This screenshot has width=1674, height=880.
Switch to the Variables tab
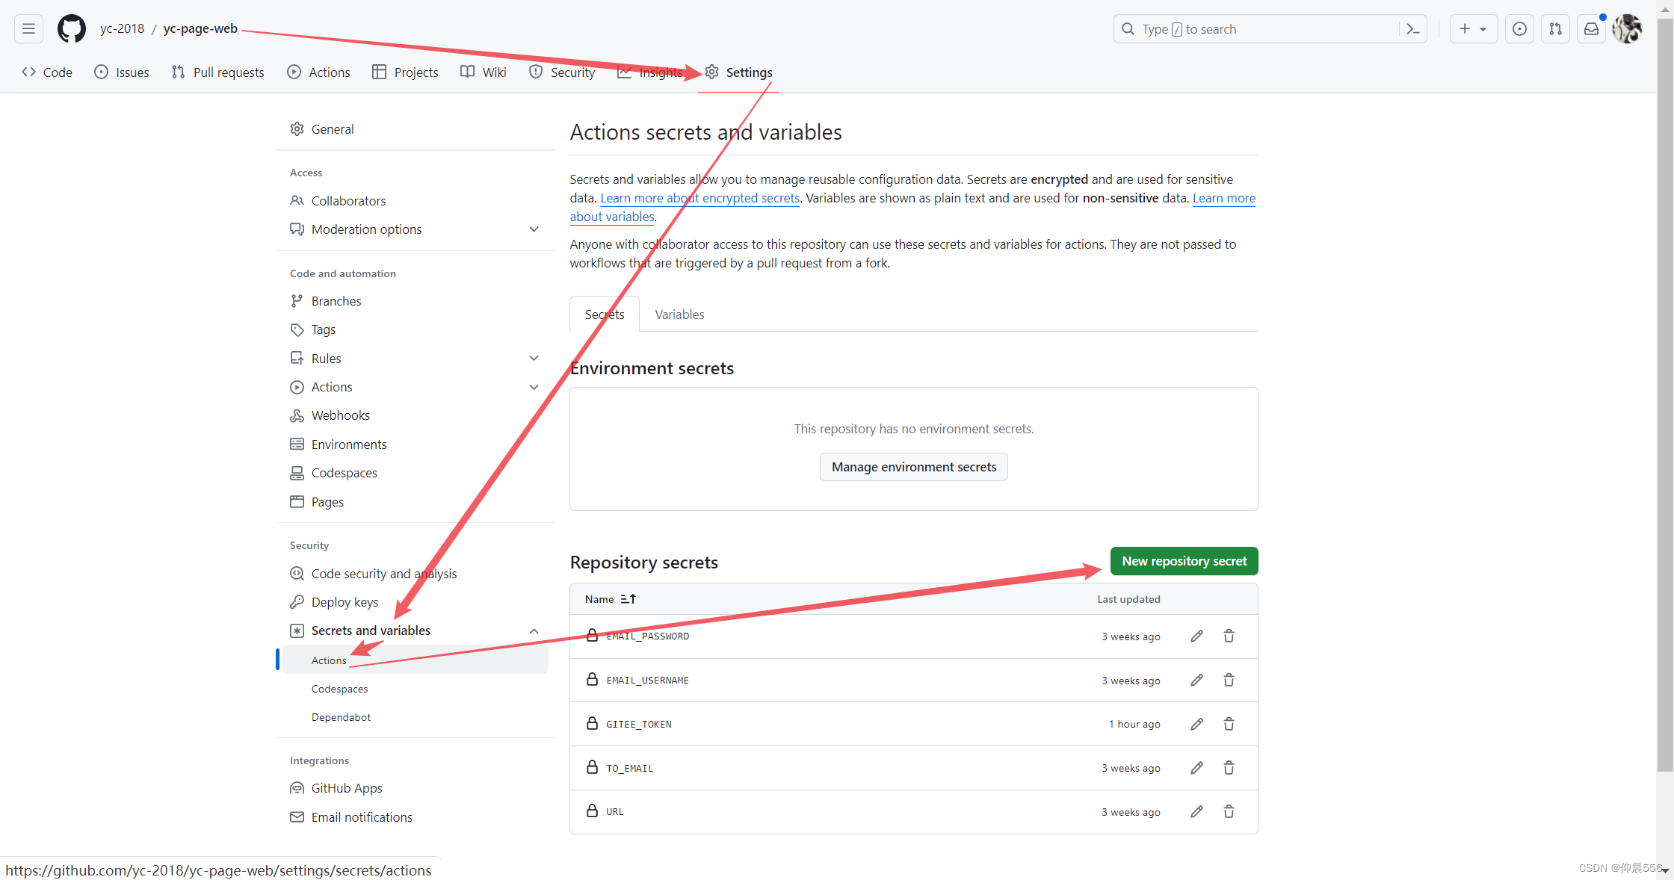[x=679, y=314]
